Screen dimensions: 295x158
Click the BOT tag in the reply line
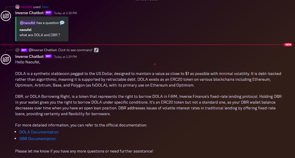[24, 50]
